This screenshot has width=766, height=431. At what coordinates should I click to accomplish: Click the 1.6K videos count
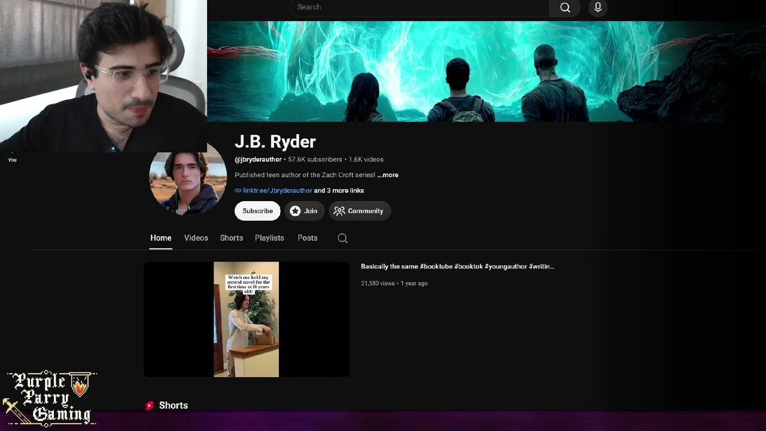coord(366,159)
